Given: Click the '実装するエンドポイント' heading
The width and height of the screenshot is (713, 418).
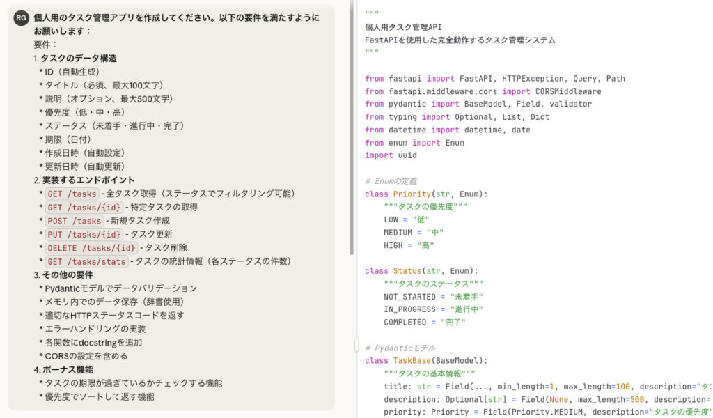Looking at the screenshot, I should coord(88,180).
